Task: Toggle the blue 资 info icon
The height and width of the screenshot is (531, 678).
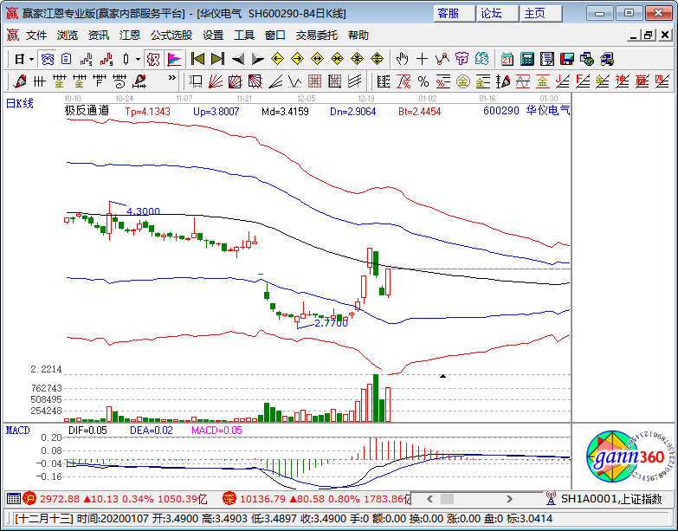Action: coord(47,59)
